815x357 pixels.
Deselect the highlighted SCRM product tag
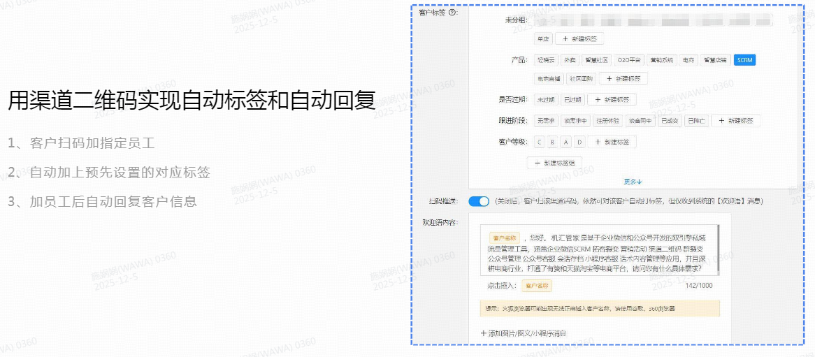(744, 60)
